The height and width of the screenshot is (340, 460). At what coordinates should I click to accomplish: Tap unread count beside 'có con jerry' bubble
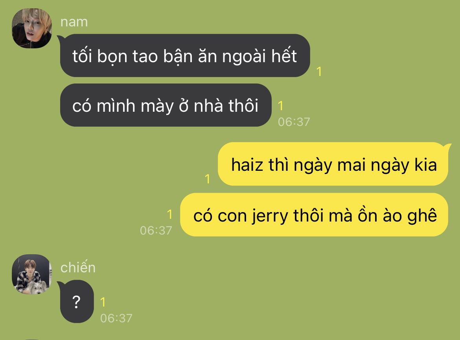169,214
